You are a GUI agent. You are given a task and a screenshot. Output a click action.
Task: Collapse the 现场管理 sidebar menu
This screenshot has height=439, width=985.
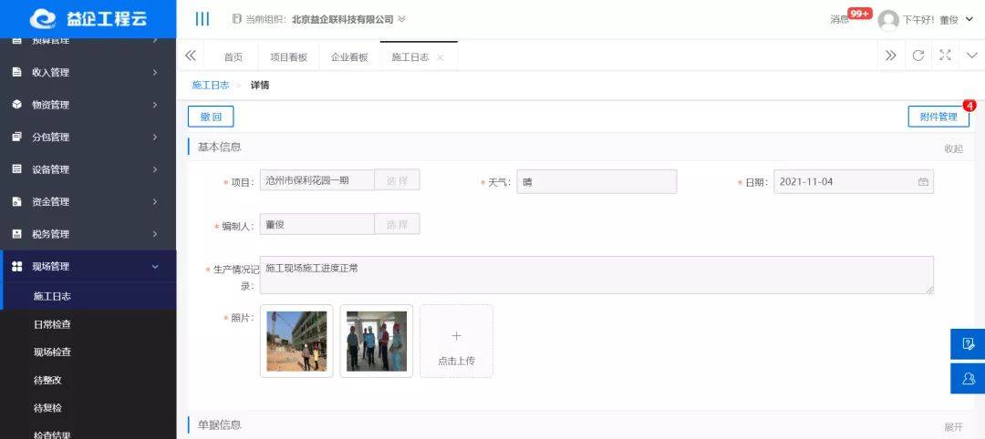[88, 267]
